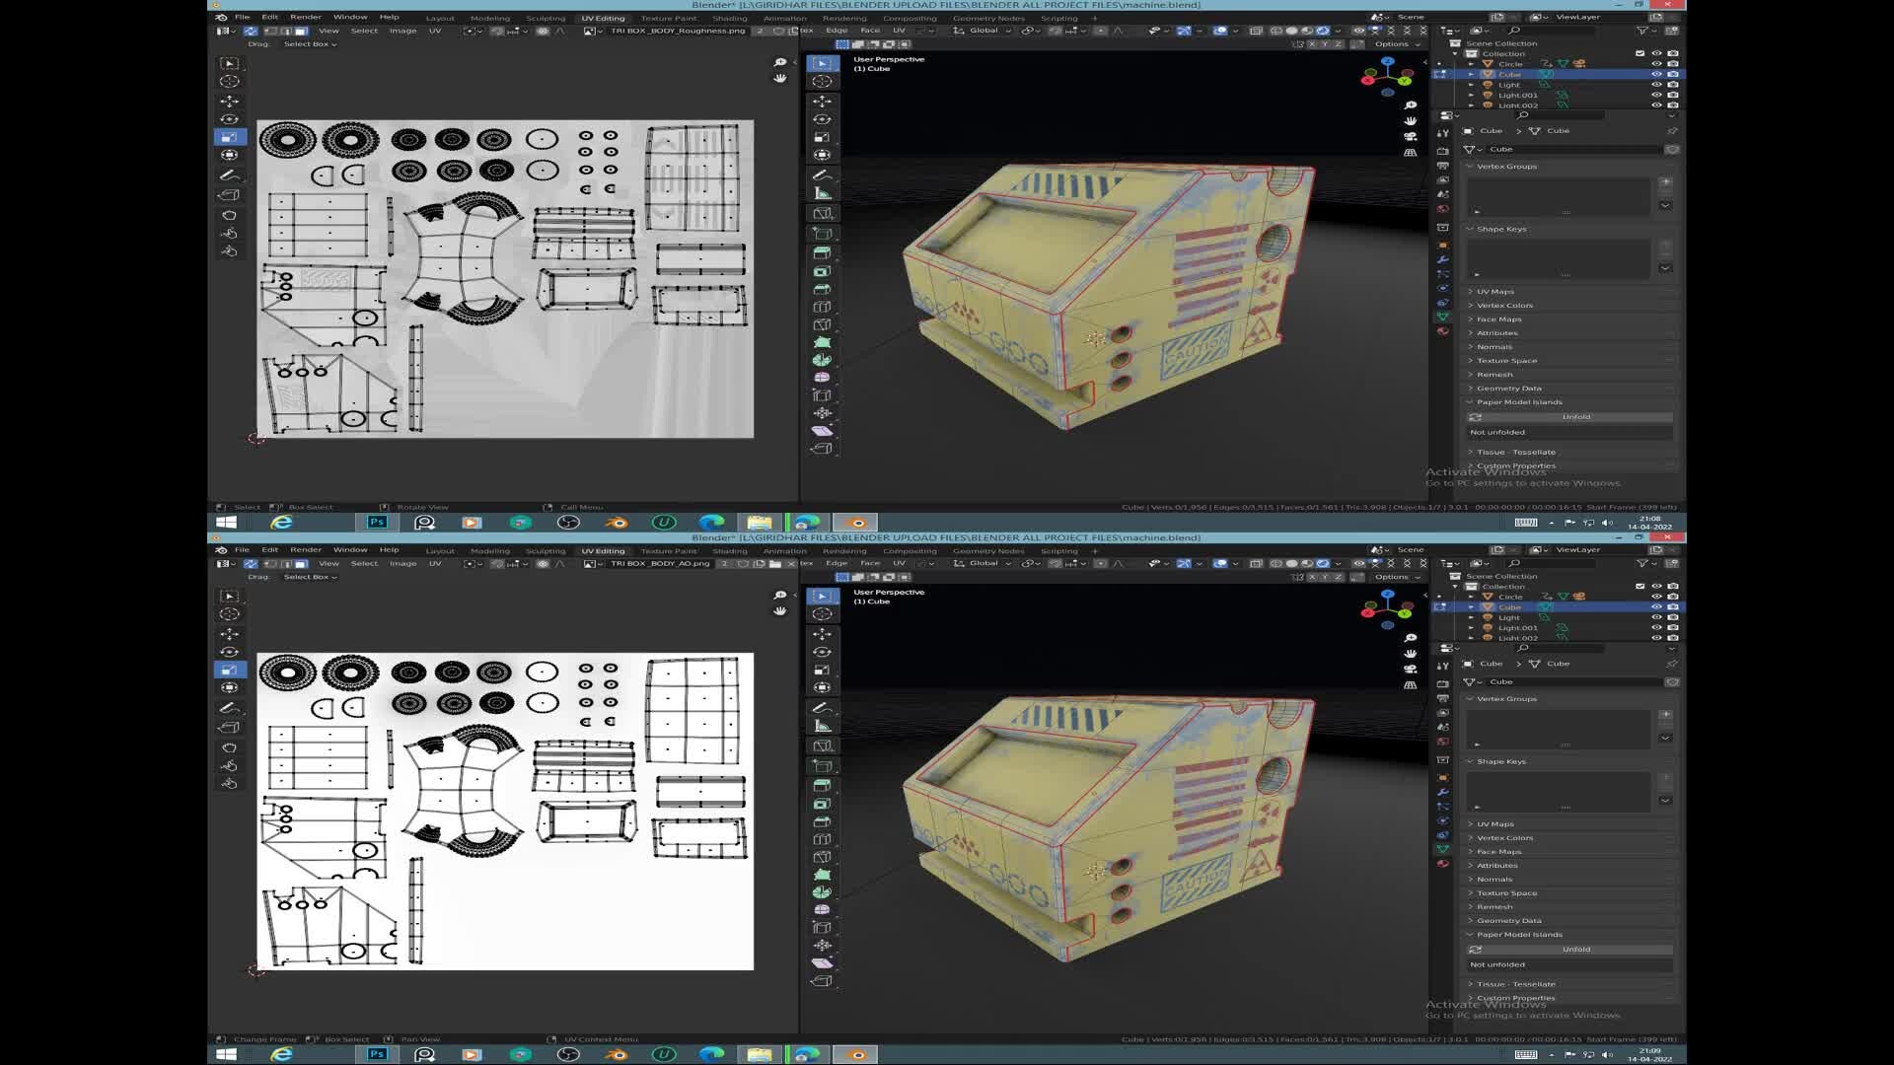Open the Select Box drag dropdown in upper window
Image resolution: width=1894 pixels, height=1065 pixels.
point(310,44)
